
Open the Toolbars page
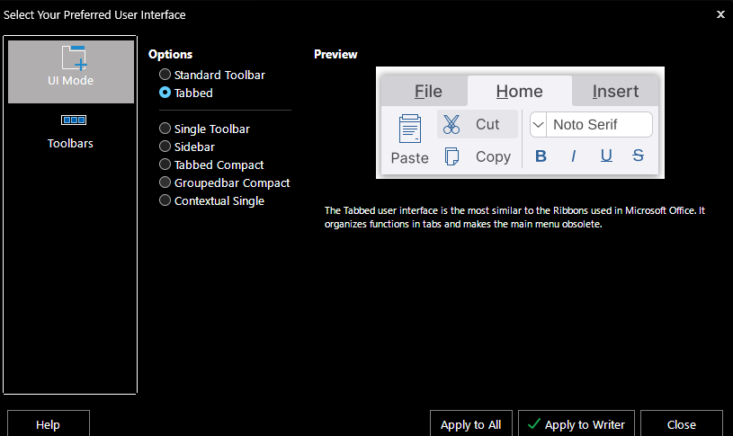coord(71,131)
